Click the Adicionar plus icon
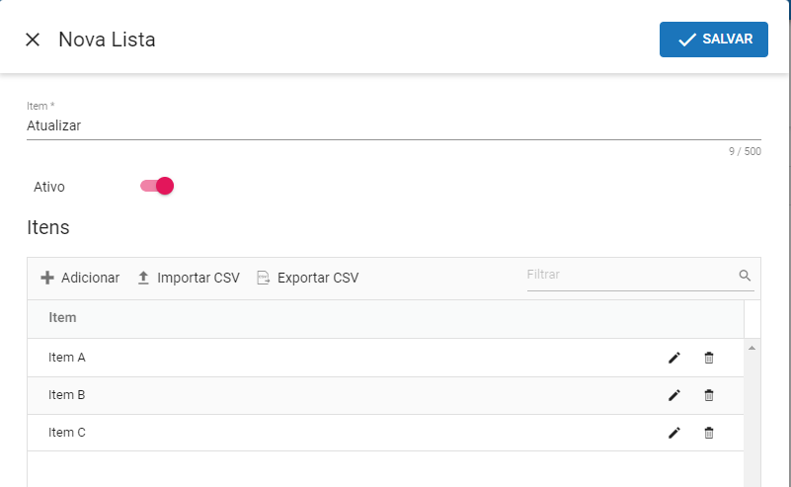Screen dimensions: 791x487 point(47,278)
